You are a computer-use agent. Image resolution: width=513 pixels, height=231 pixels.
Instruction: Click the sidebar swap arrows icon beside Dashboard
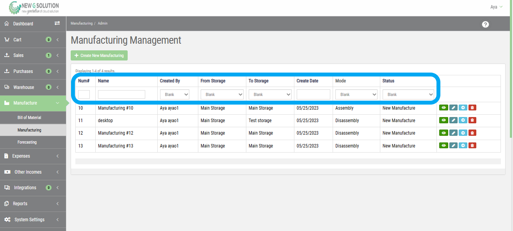pyautogui.click(x=57, y=23)
